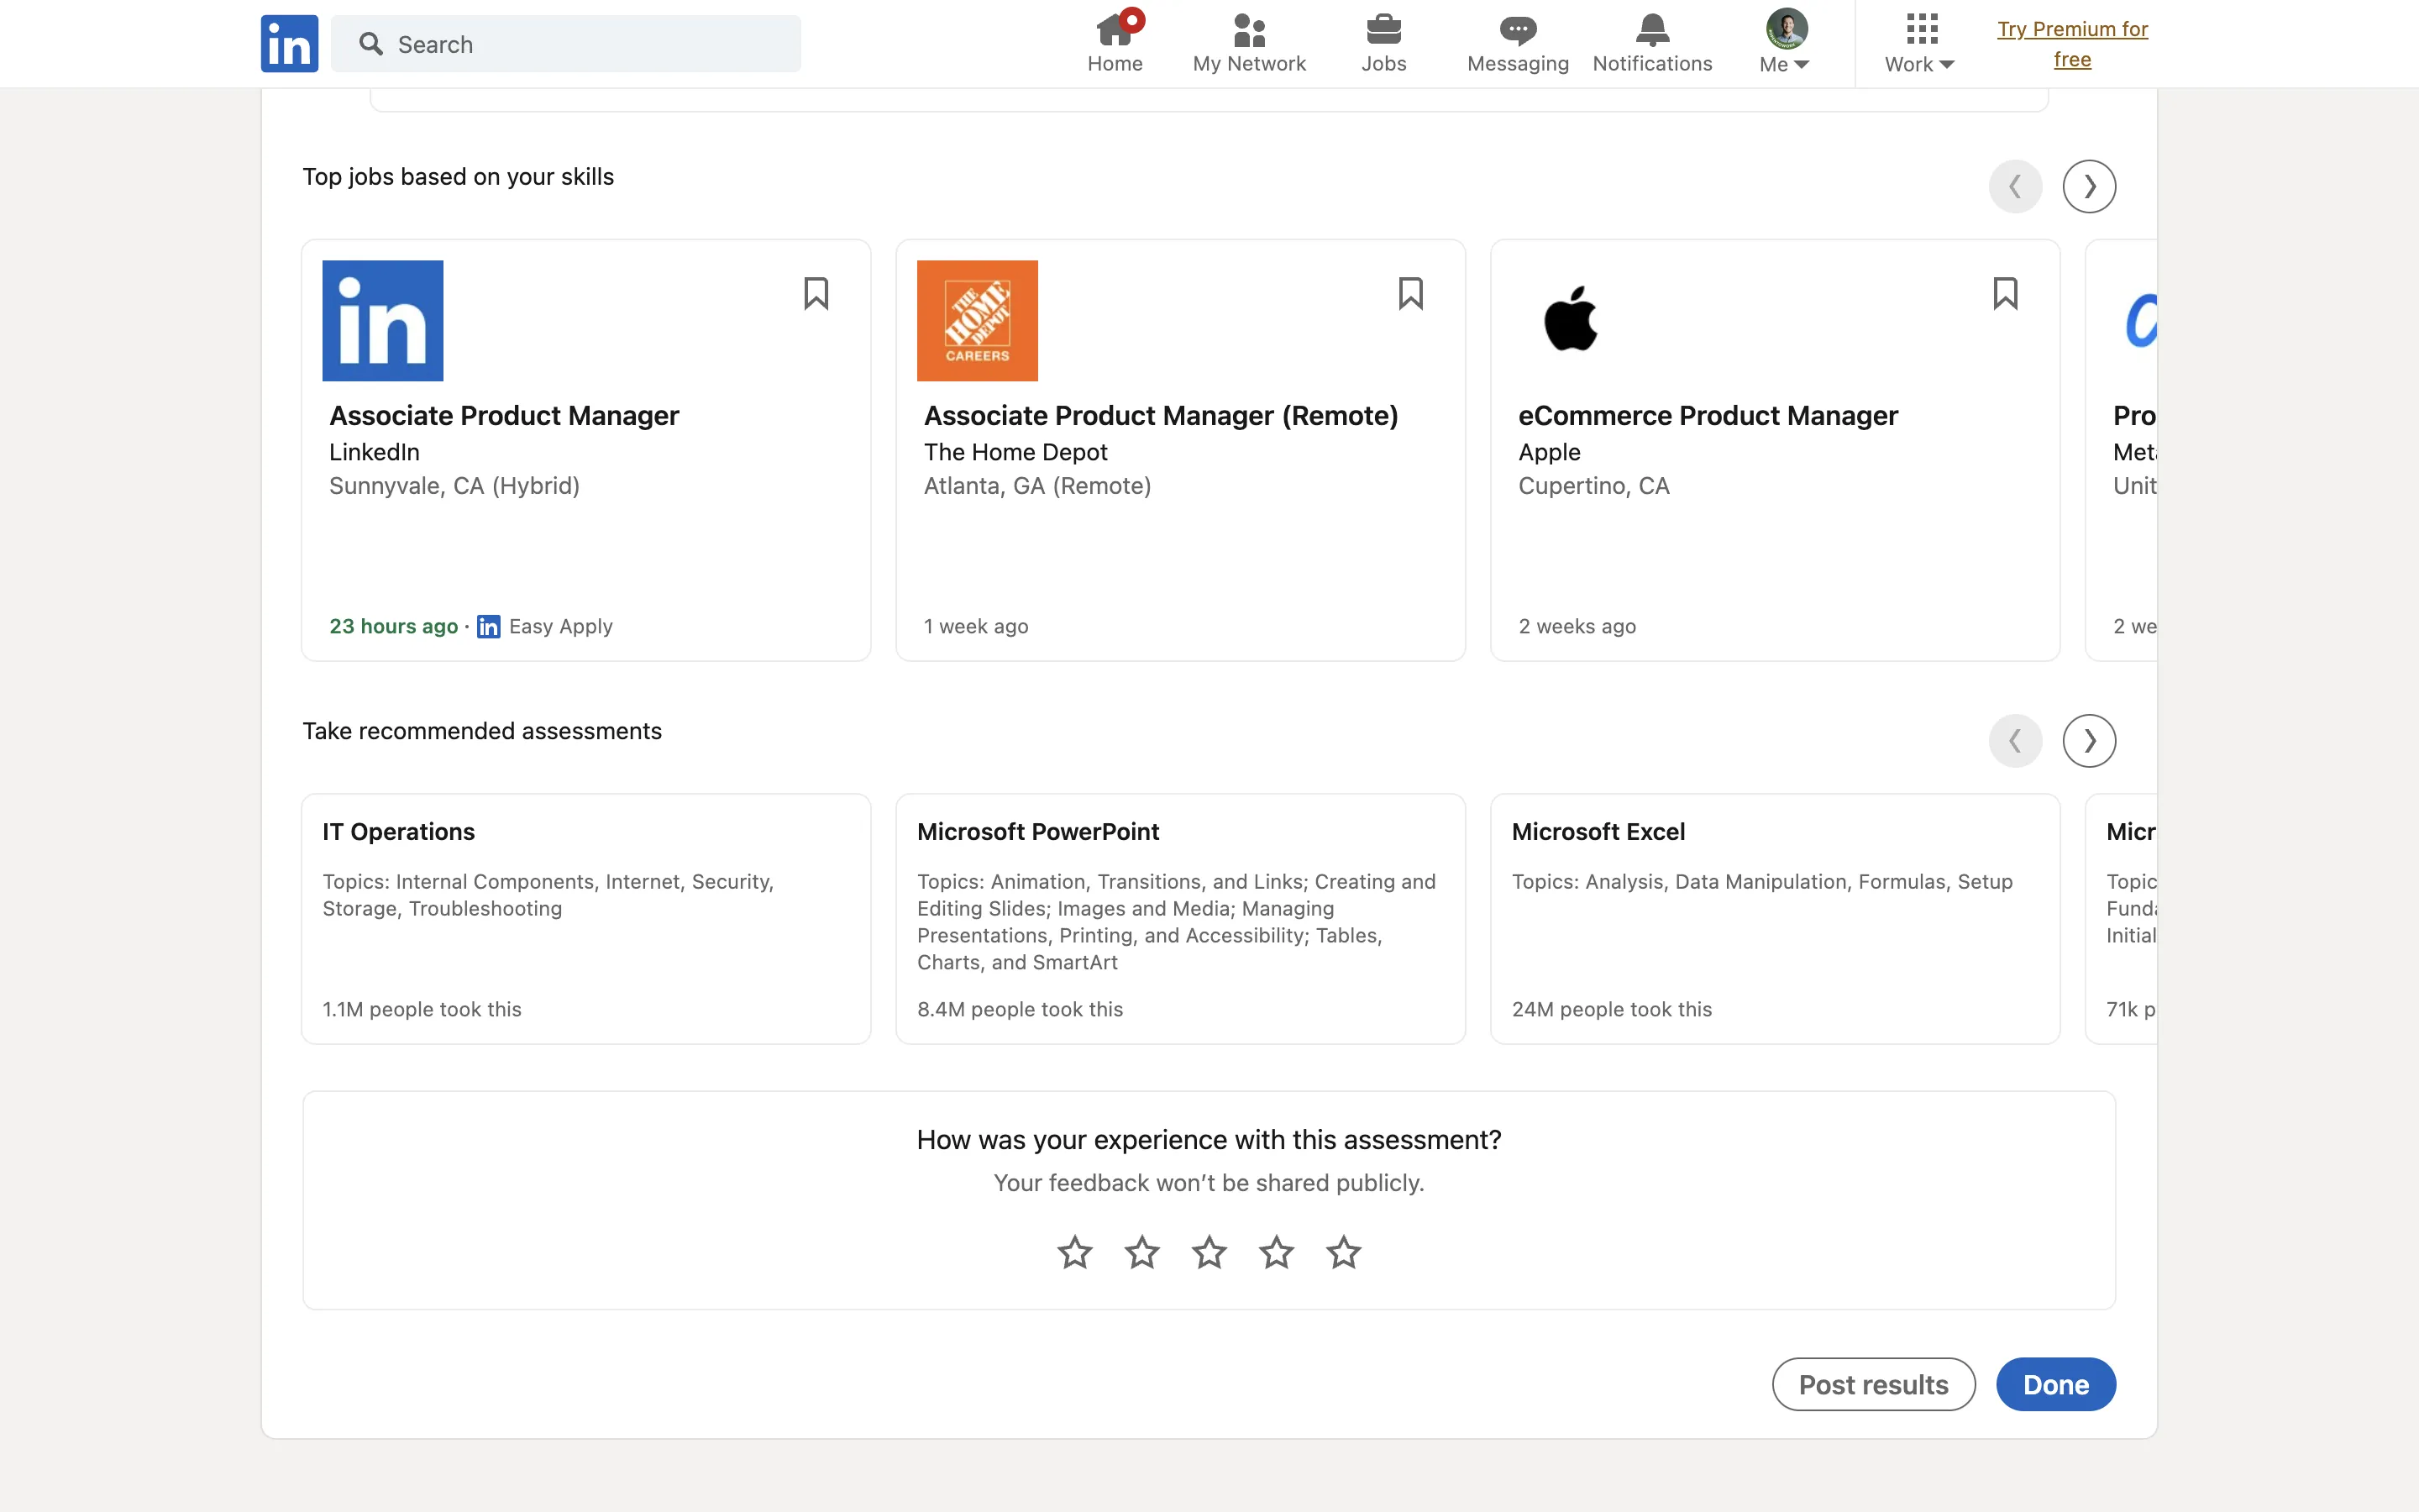Click the Post results button
This screenshot has width=2419, height=1512.
1873,1384
